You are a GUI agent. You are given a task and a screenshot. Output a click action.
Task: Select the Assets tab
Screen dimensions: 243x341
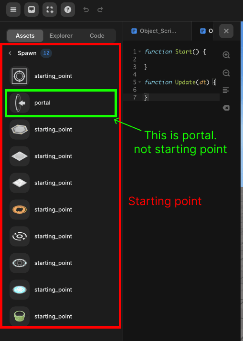point(25,36)
